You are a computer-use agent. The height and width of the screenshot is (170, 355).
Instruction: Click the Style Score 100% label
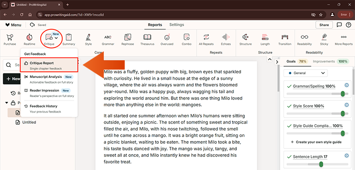point(308,106)
